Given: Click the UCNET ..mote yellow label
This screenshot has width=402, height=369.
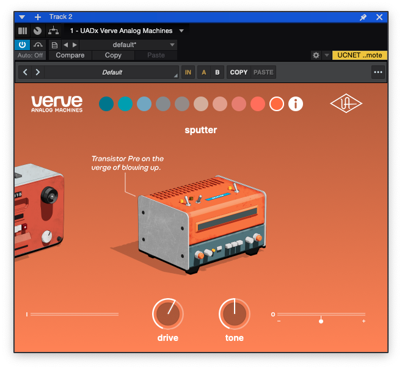Looking at the screenshot, I should point(359,55).
